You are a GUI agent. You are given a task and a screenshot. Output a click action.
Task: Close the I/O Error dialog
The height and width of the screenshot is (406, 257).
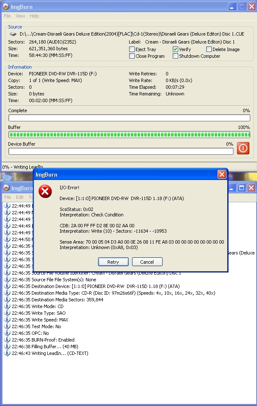222,175
